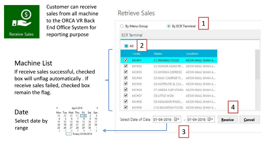
Task: Open the start date calendar dropdown
Action: click(178, 120)
